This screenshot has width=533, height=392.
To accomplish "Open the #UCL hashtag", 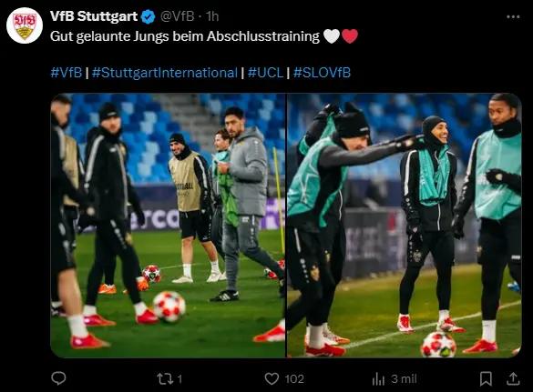I will [265, 73].
